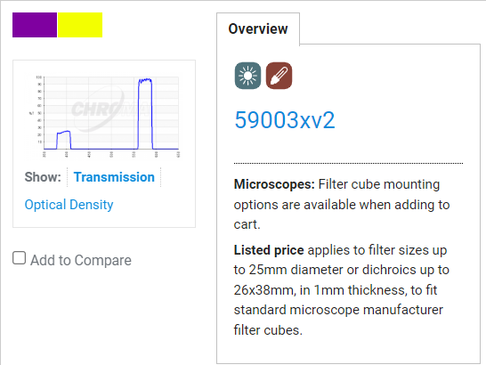Click the small low peak in the graph
Image resolution: width=486 pixels, height=365 pixels.
click(x=64, y=140)
